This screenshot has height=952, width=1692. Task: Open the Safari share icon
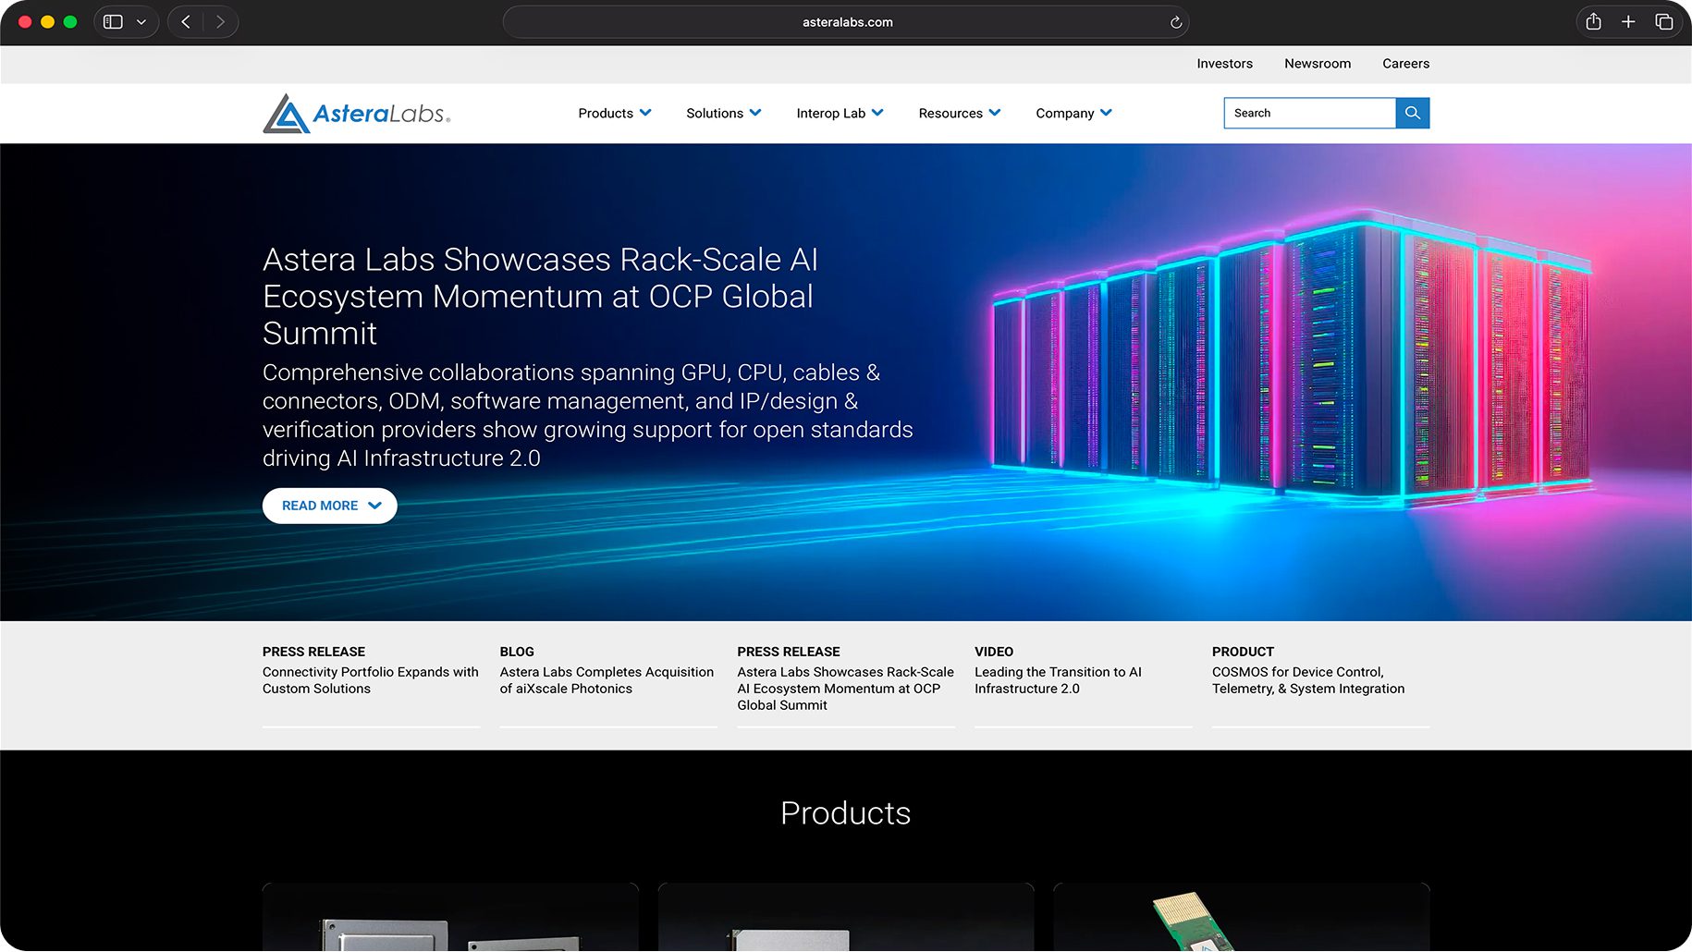click(x=1593, y=22)
